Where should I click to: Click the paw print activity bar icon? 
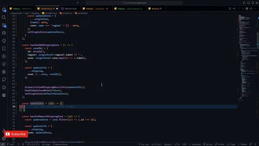pyautogui.click(x=4, y=95)
